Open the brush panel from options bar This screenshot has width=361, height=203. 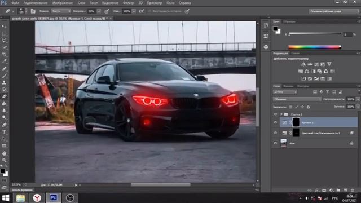33,11
